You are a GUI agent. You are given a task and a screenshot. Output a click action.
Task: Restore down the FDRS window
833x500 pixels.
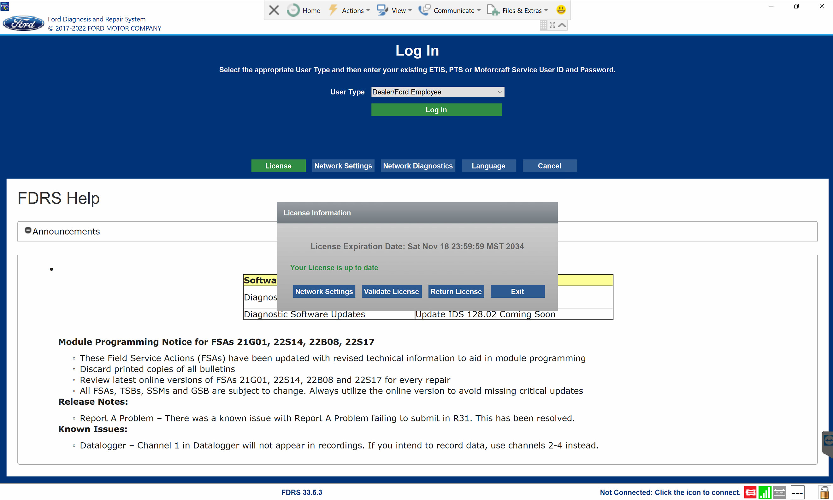796,6
